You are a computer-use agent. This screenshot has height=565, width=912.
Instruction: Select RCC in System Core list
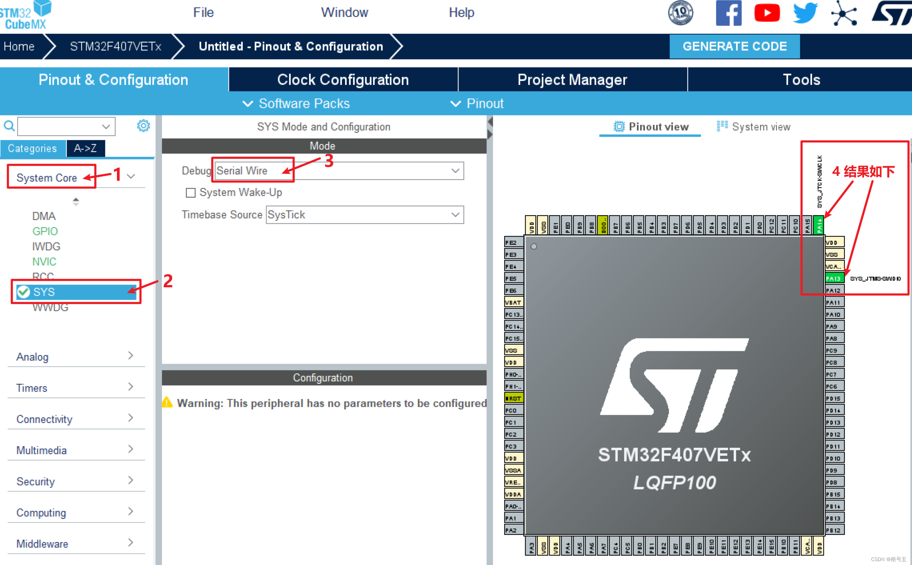[43, 276]
